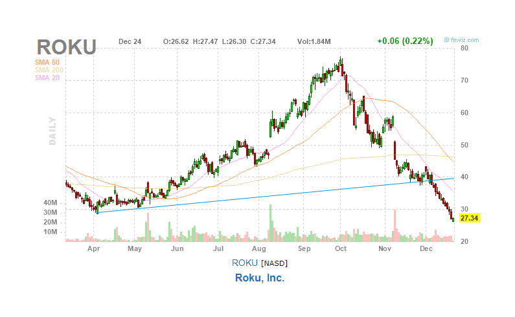515x317 pixels.
Task: Click the 80 price axis label
Action: click(x=464, y=49)
